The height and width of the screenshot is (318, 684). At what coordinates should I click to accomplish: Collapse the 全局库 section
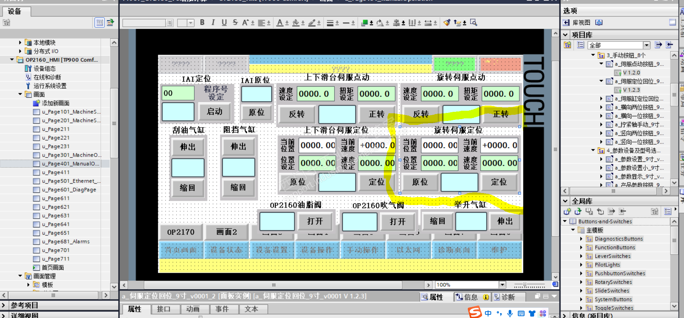coord(566,201)
